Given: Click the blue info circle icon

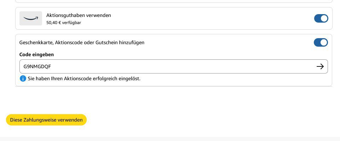Looking at the screenshot, I should pos(23,78).
